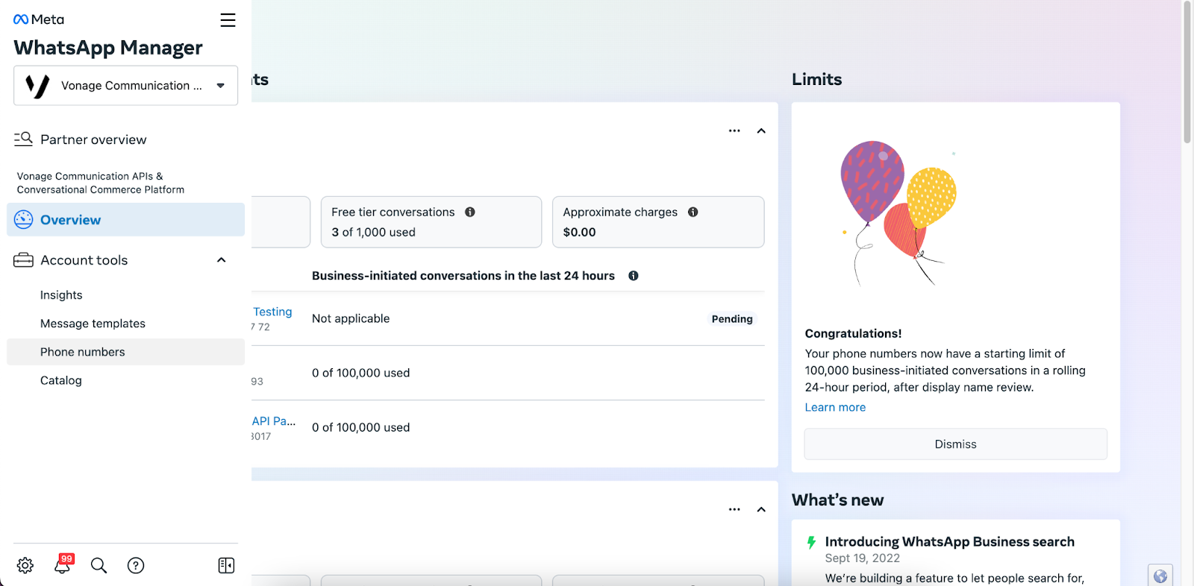Open Catalog

coord(61,380)
